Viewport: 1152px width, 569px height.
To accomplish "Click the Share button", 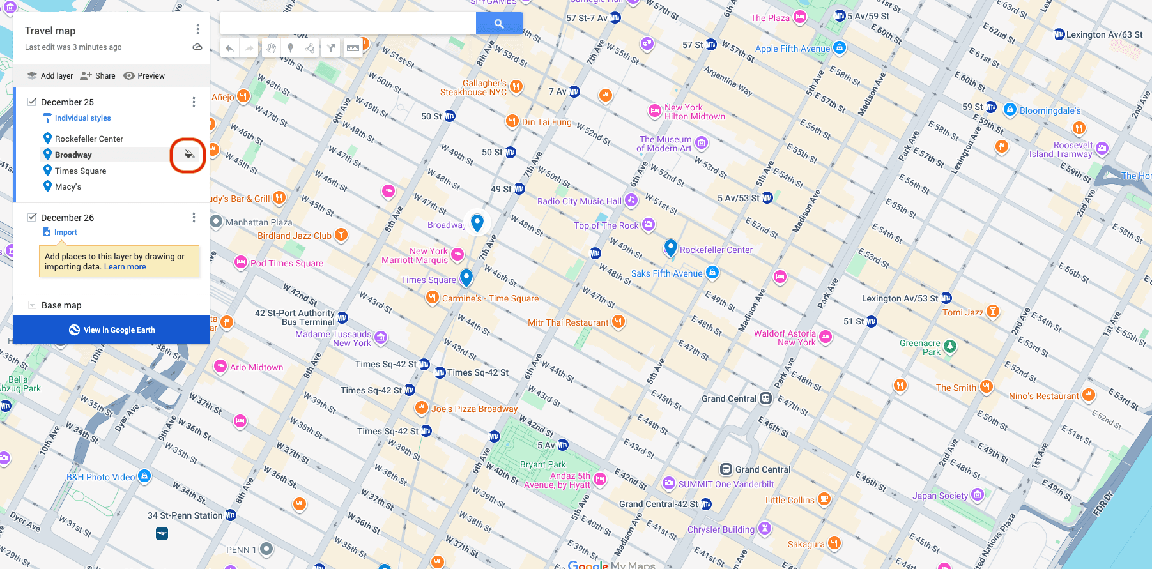I will pos(98,75).
